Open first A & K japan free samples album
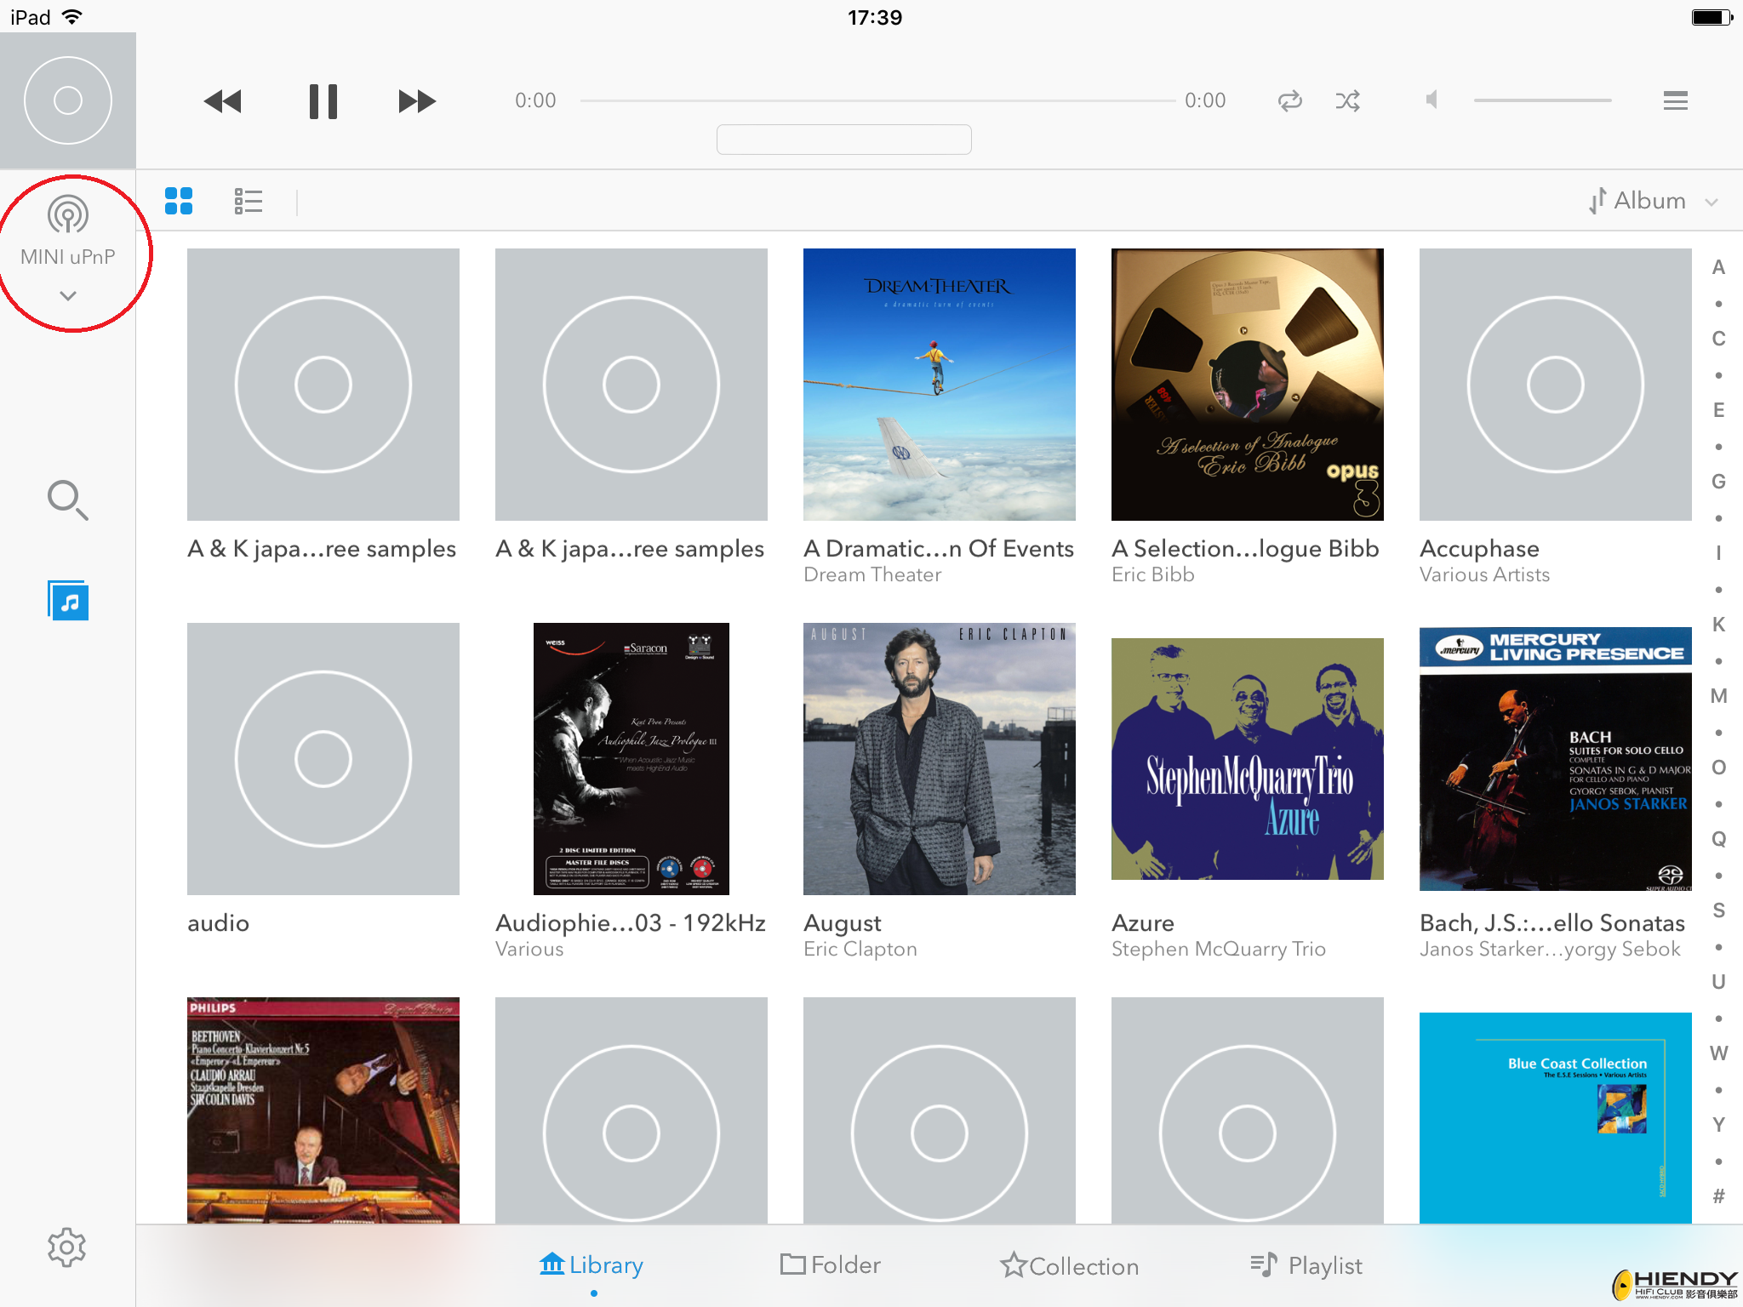This screenshot has height=1307, width=1743. coord(323,385)
